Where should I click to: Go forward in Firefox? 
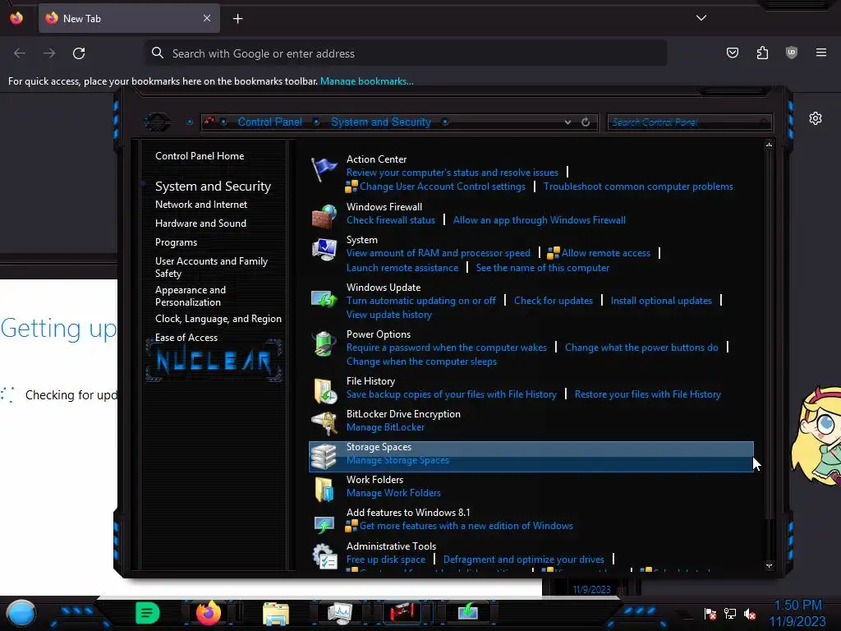49,53
